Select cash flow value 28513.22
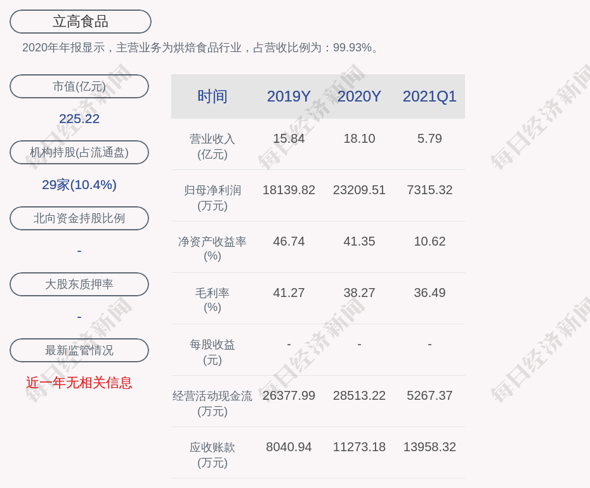Screen dimensions: 590x488 tap(359, 395)
